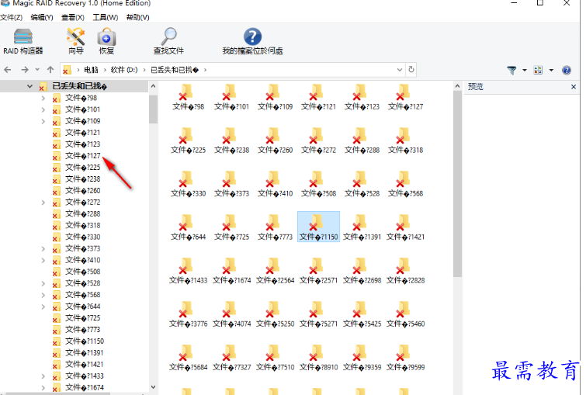Navigate up one folder level
586x395 pixels.
click(x=50, y=70)
